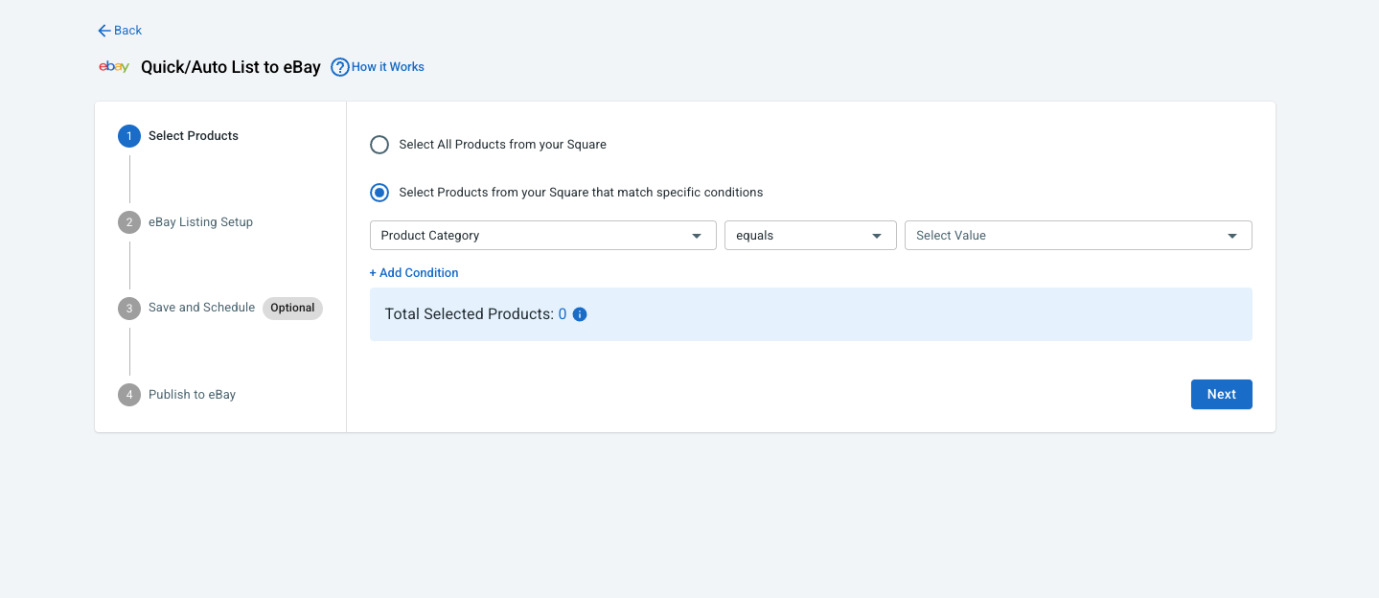Go to eBay Listing Setup step
1379x598 pixels.
201,222
